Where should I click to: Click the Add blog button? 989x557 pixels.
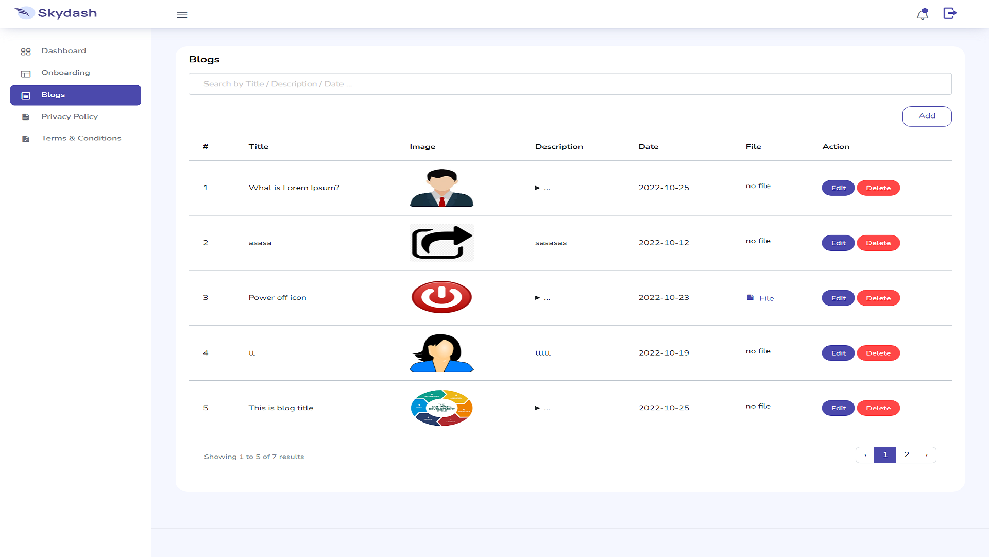point(926,116)
